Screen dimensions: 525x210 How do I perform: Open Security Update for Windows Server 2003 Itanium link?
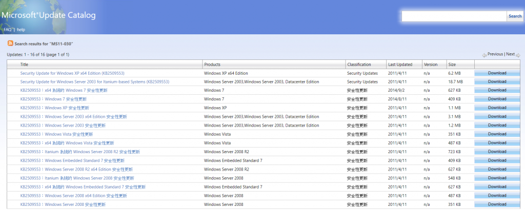95,82
